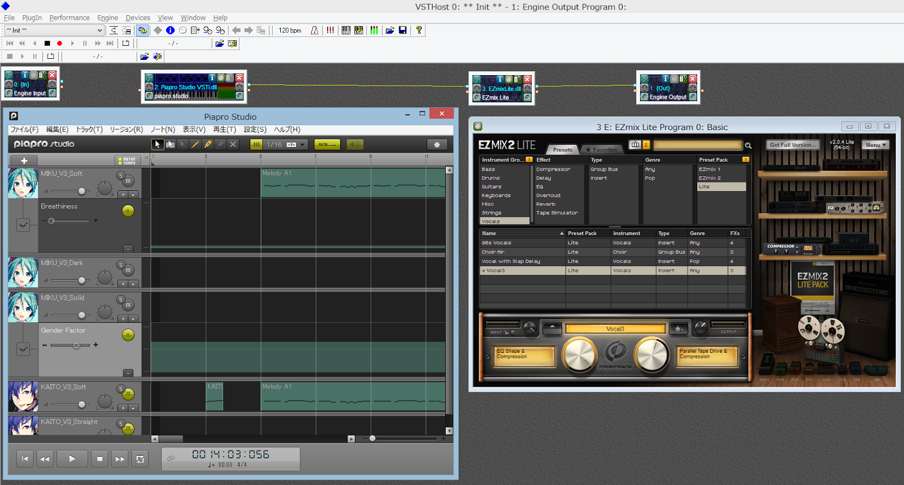This screenshot has height=485, width=904.
Task: Click info icon on Piapro Studio VSTi module
Action: point(212,77)
